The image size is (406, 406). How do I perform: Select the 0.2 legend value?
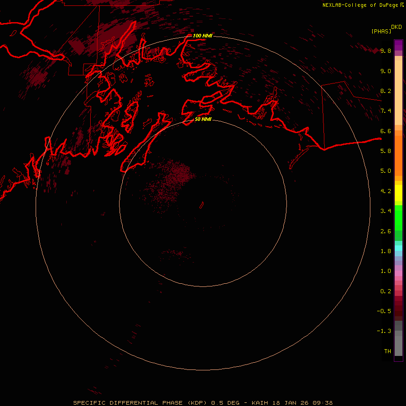(386, 291)
